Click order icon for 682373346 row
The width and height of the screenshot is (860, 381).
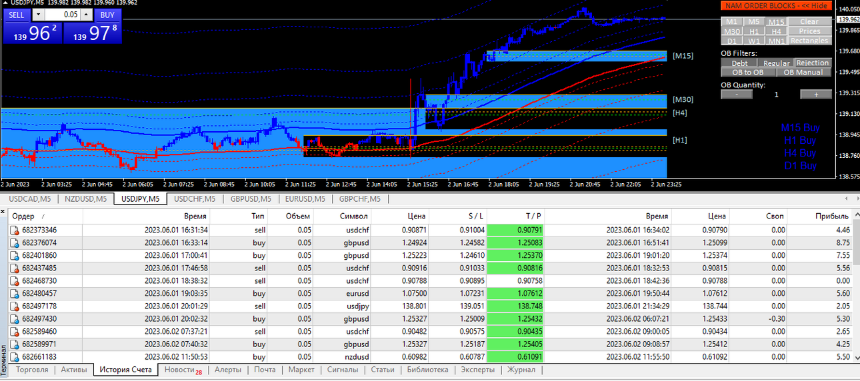pos(15,230)
